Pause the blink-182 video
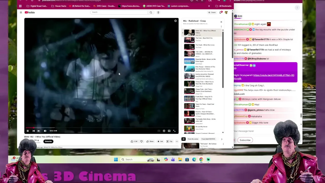The height and width of the screenshot is (183, 325). [28, 131]
